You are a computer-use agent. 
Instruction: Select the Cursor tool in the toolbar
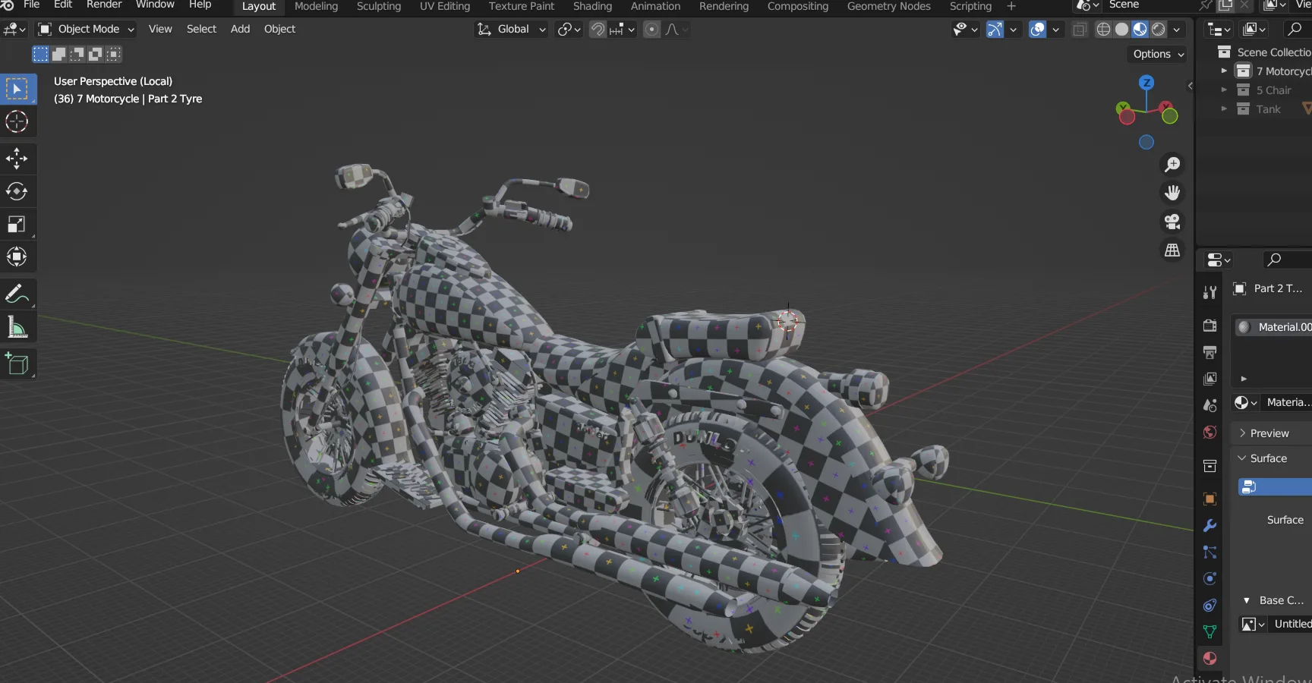pyautogui.click(x=17, y=122)
